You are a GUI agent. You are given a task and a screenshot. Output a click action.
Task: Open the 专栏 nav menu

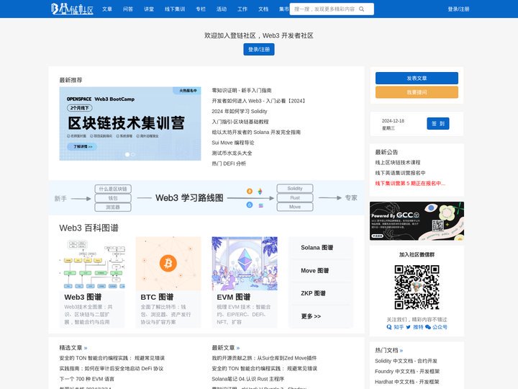201,9
